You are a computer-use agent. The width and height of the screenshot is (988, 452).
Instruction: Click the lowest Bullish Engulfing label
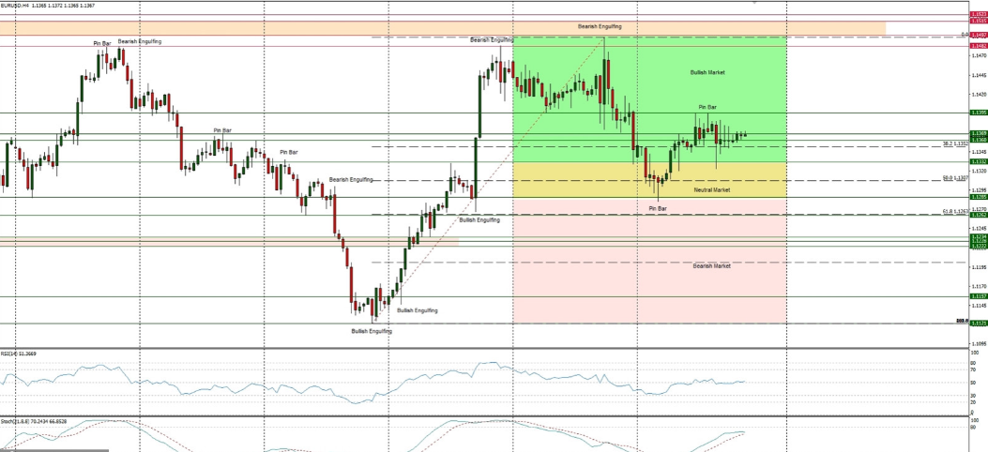point(372,330)
